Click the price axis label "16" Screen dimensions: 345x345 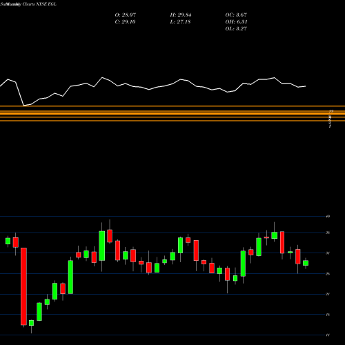coord(328,315)
